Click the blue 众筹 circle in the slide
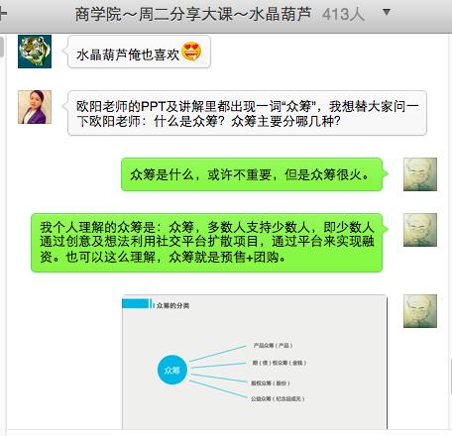452x436 pixels. 172,370
